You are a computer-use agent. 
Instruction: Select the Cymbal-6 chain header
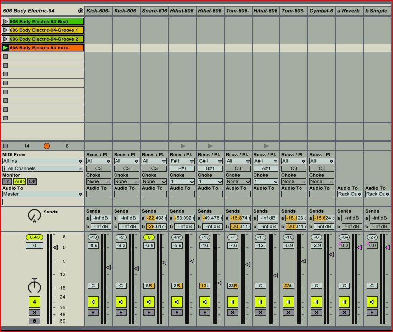pyautogui.click(x=322, y=11)
